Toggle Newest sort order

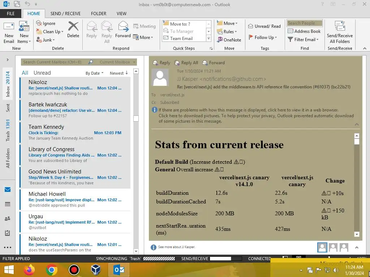[119, 73]
